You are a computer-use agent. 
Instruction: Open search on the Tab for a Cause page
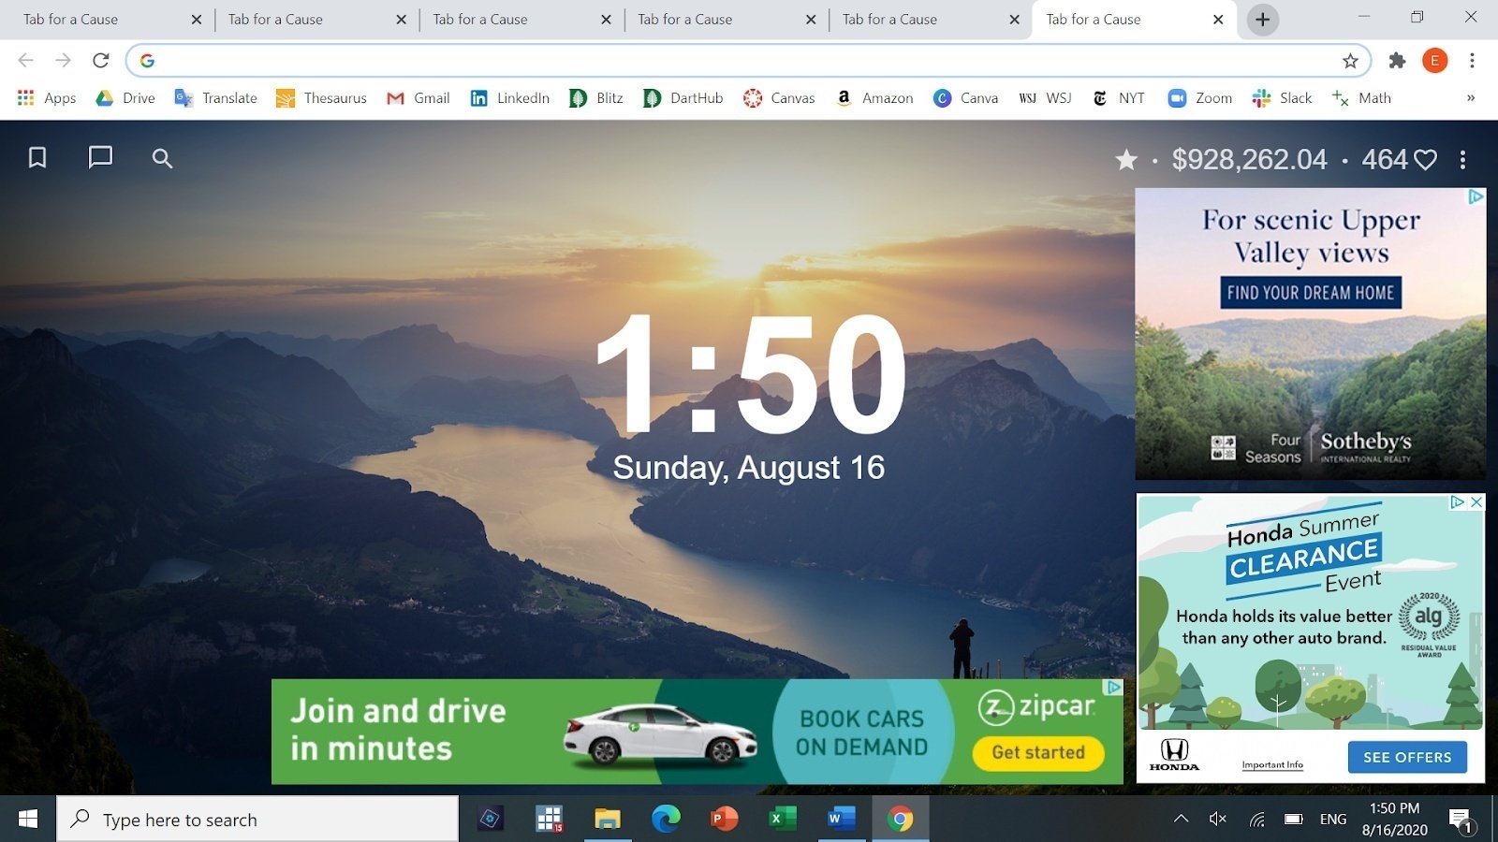coord(161,158)
